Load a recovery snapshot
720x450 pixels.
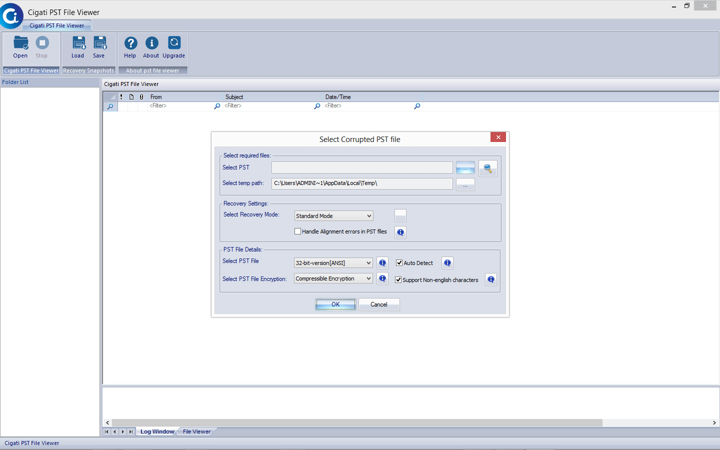(x=78, y=47)
